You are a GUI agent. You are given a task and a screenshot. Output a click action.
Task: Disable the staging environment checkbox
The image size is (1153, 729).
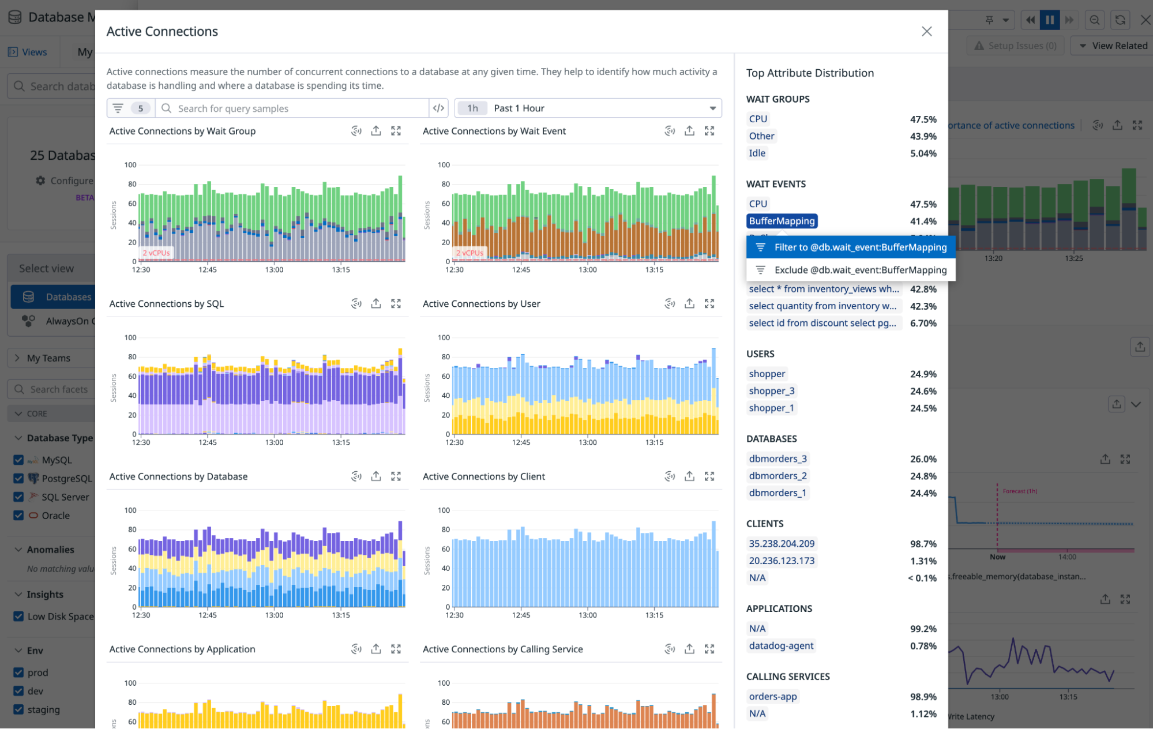point(18,709)
